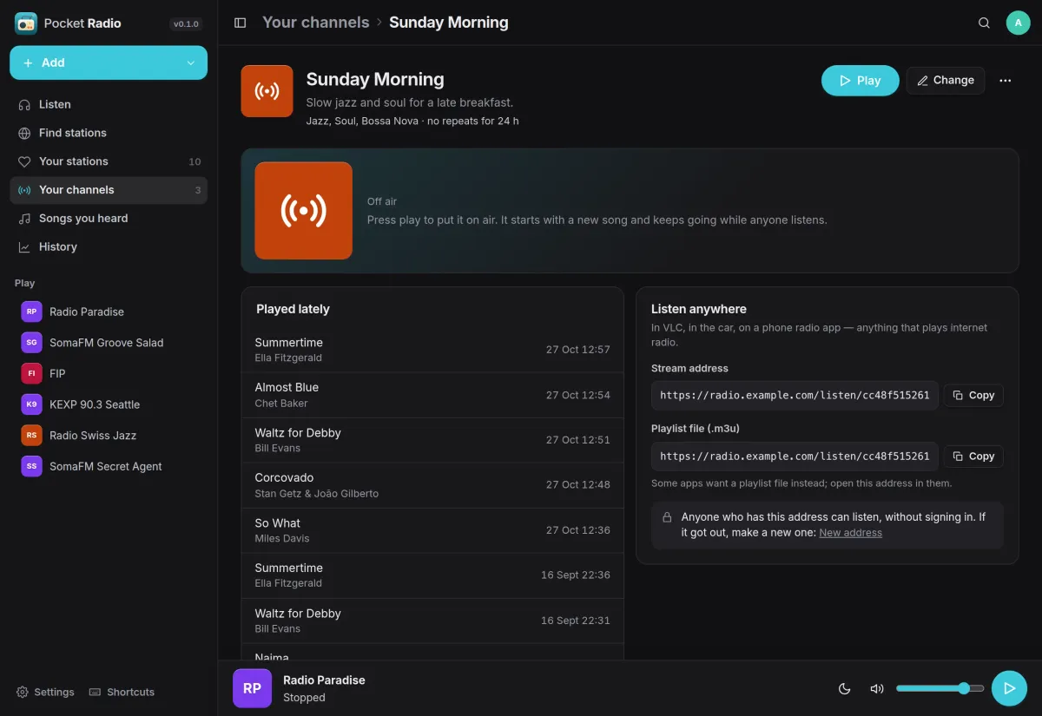Open the account avatar labeled A
Screen dimensions: 1042x716
pyautogui.click(x=1018, y=23)
